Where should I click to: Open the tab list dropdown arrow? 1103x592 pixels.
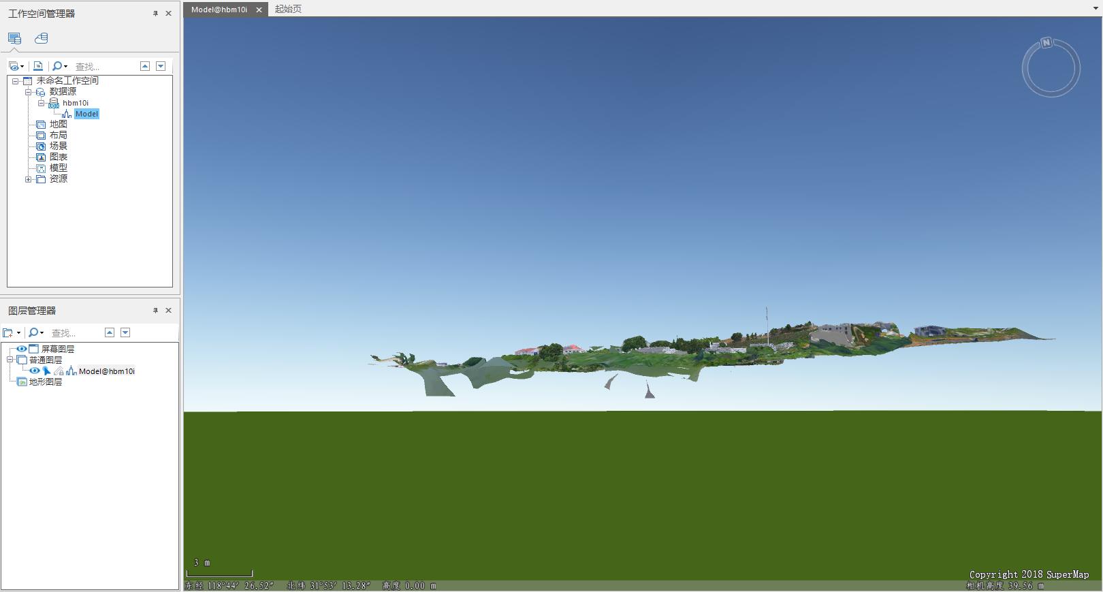[1096, 9]
